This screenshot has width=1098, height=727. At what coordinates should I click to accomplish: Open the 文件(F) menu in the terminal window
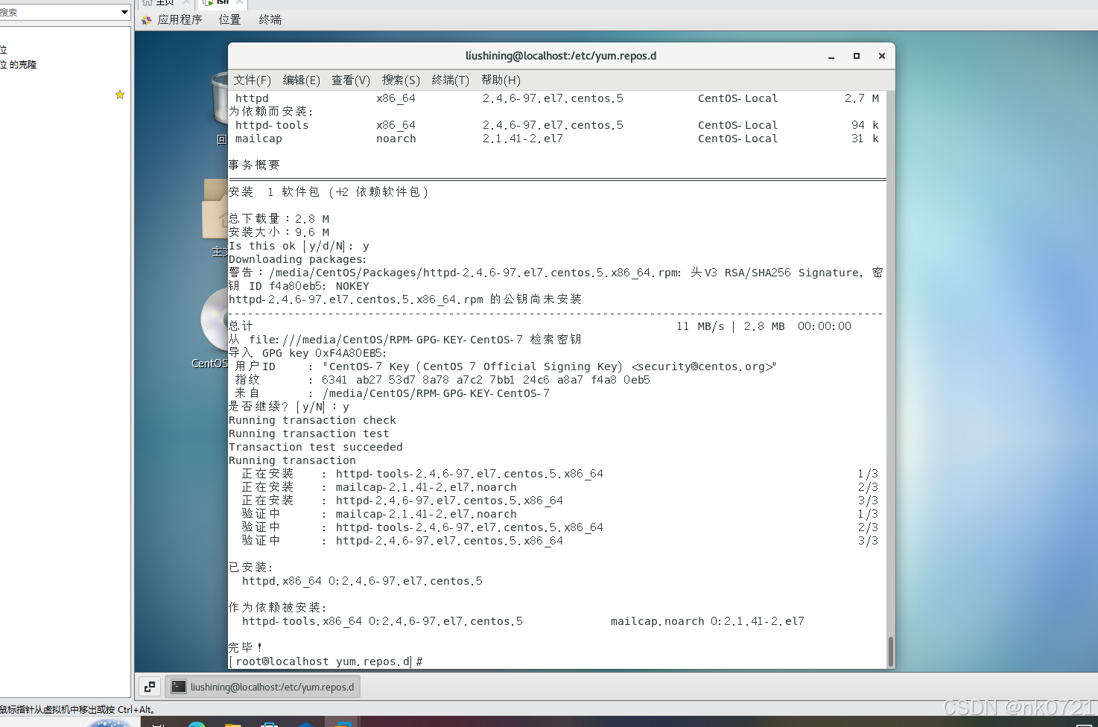(252, 80)
